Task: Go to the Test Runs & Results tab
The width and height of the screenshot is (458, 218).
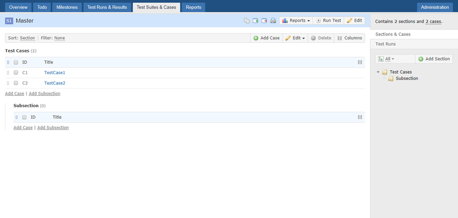Action: click(107, 7)
